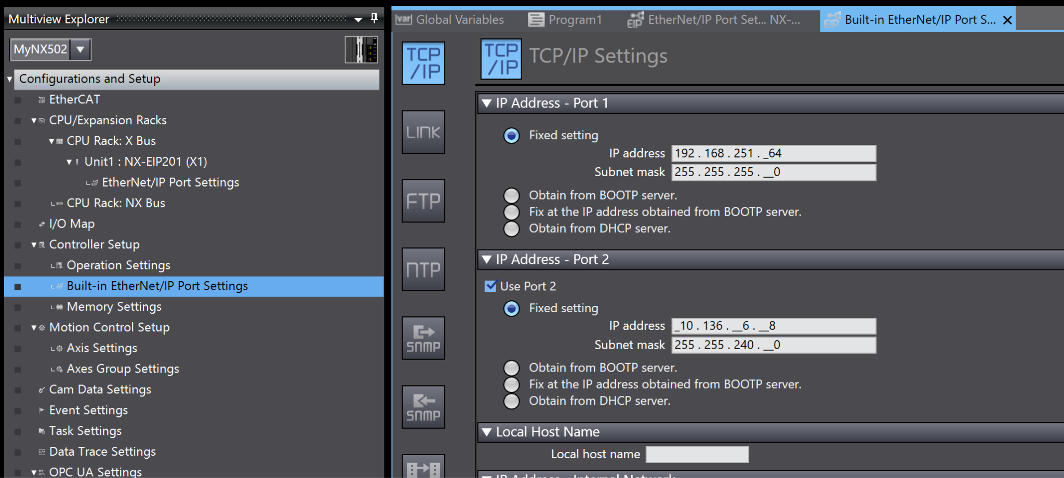Screen dimensions: 1064x478
Task: Open Event Settings tree item
Action: pos(88,410)
